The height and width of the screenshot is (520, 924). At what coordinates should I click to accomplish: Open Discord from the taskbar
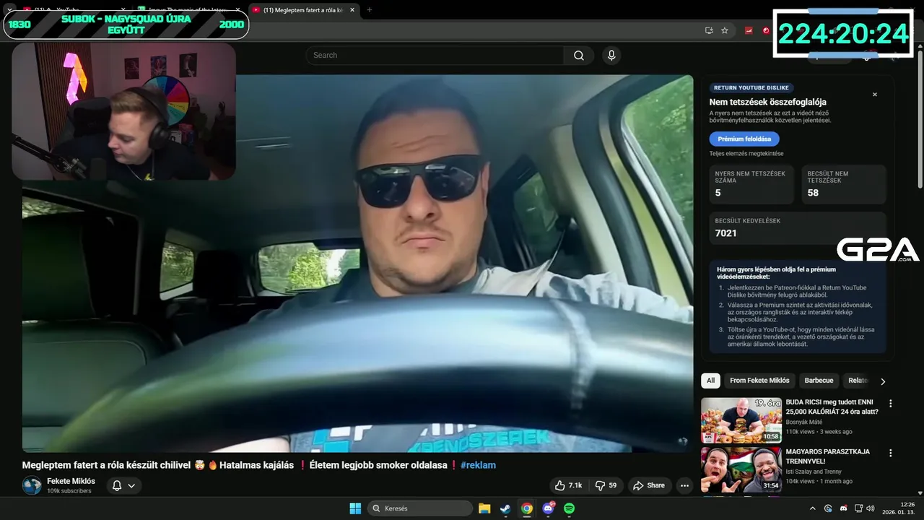[x=548, y=508]
